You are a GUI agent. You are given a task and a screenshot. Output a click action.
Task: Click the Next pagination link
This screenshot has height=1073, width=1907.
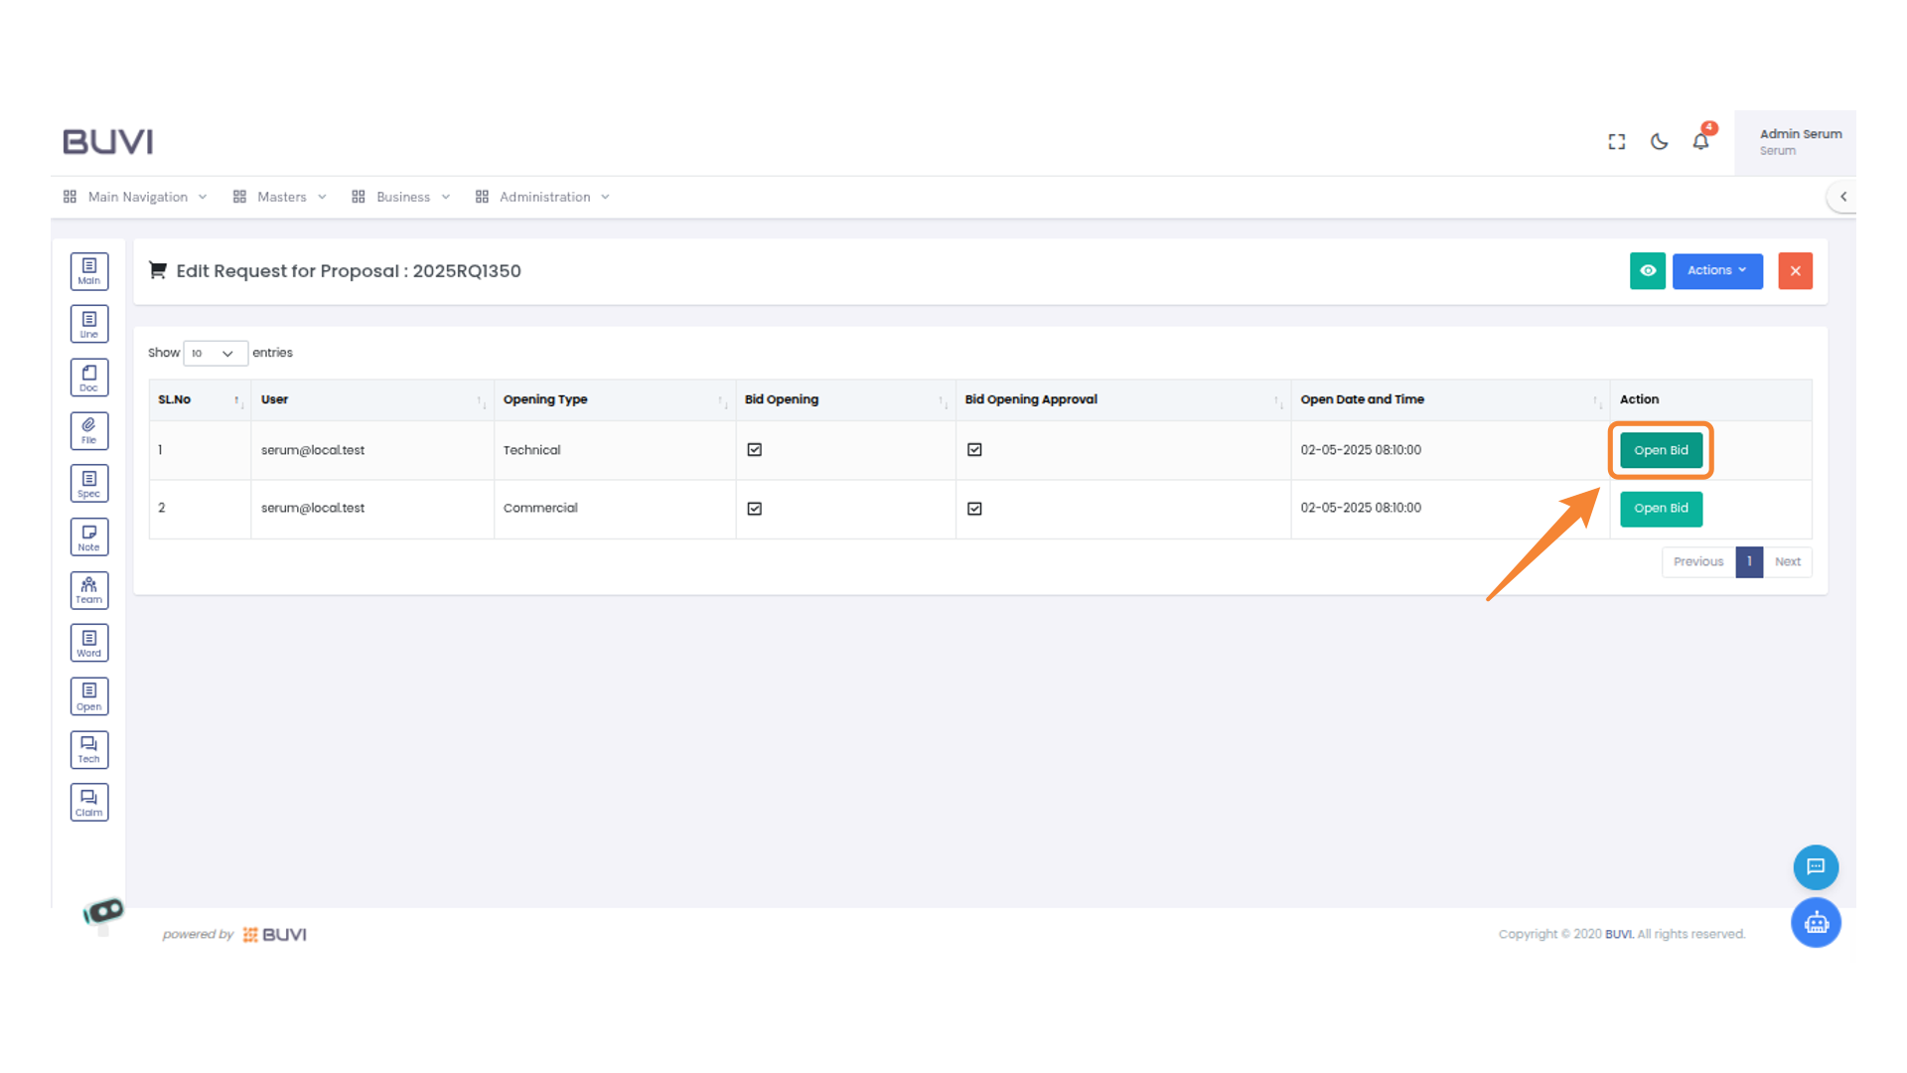coord(1787,562)
